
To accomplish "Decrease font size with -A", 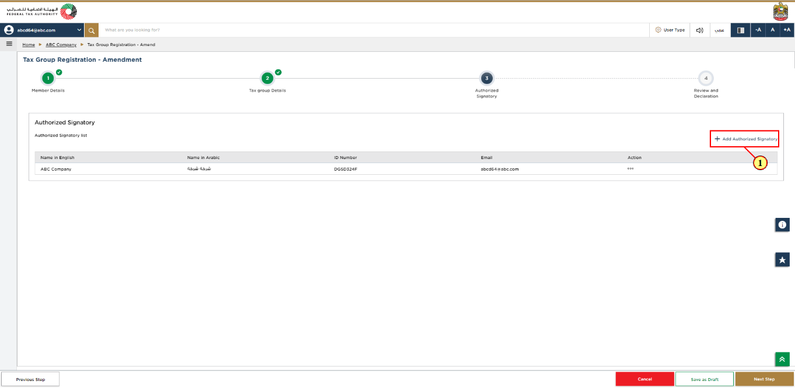I will tap(758, 30).
